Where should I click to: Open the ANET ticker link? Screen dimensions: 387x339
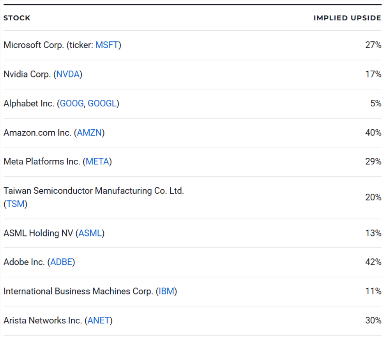click(99, 320)
